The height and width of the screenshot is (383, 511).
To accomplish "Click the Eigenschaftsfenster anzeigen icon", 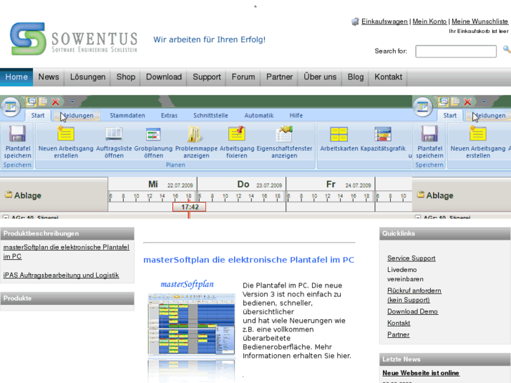I will coord(284,134).
